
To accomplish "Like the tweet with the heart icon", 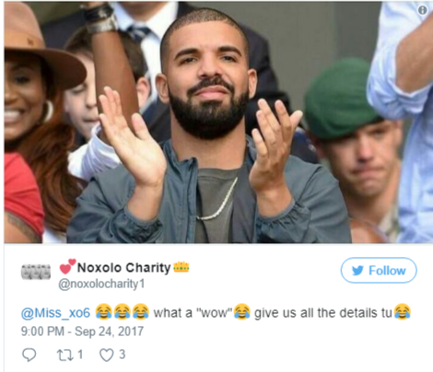I will (x=107, y=355).
